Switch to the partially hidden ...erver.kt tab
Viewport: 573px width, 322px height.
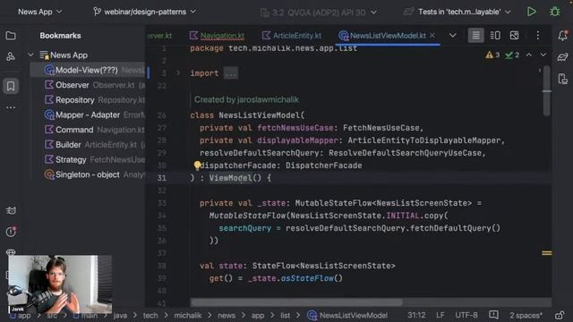[x=159, y=36]
